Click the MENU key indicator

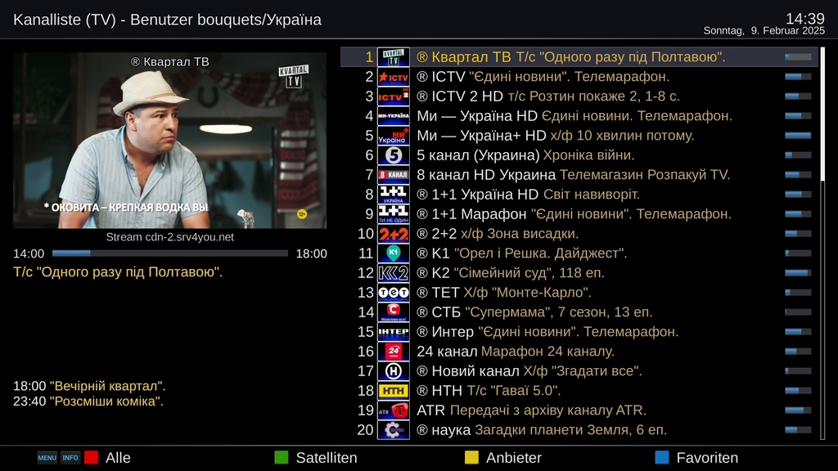click(47, 458)
